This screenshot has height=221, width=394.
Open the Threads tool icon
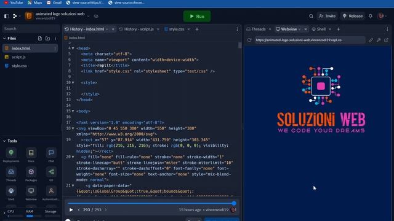pyautogui.click(x=11, y=172)
